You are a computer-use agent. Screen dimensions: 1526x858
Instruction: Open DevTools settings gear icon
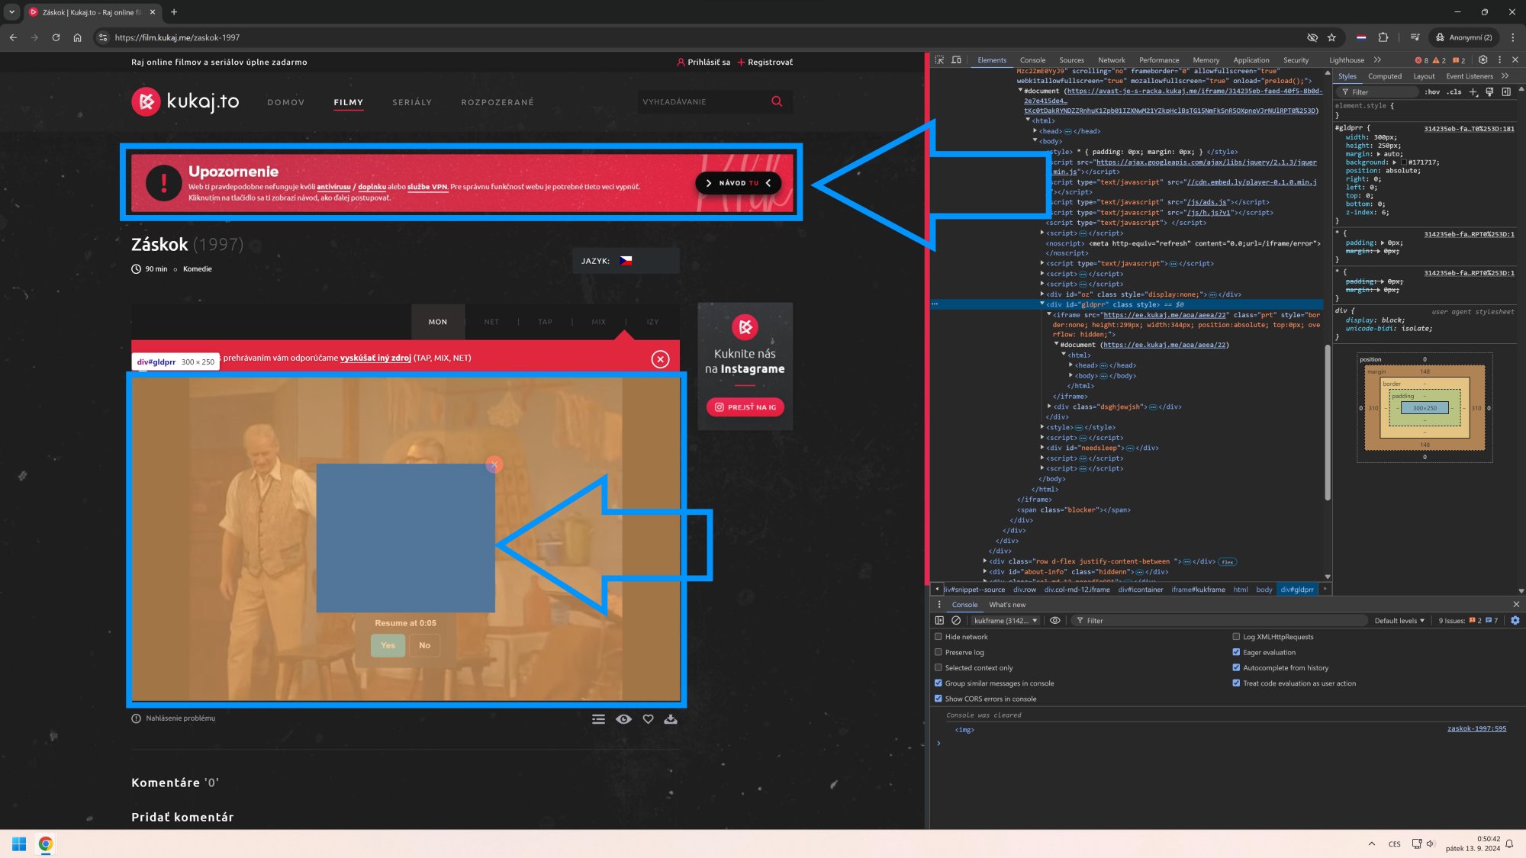pos(1483,59)
